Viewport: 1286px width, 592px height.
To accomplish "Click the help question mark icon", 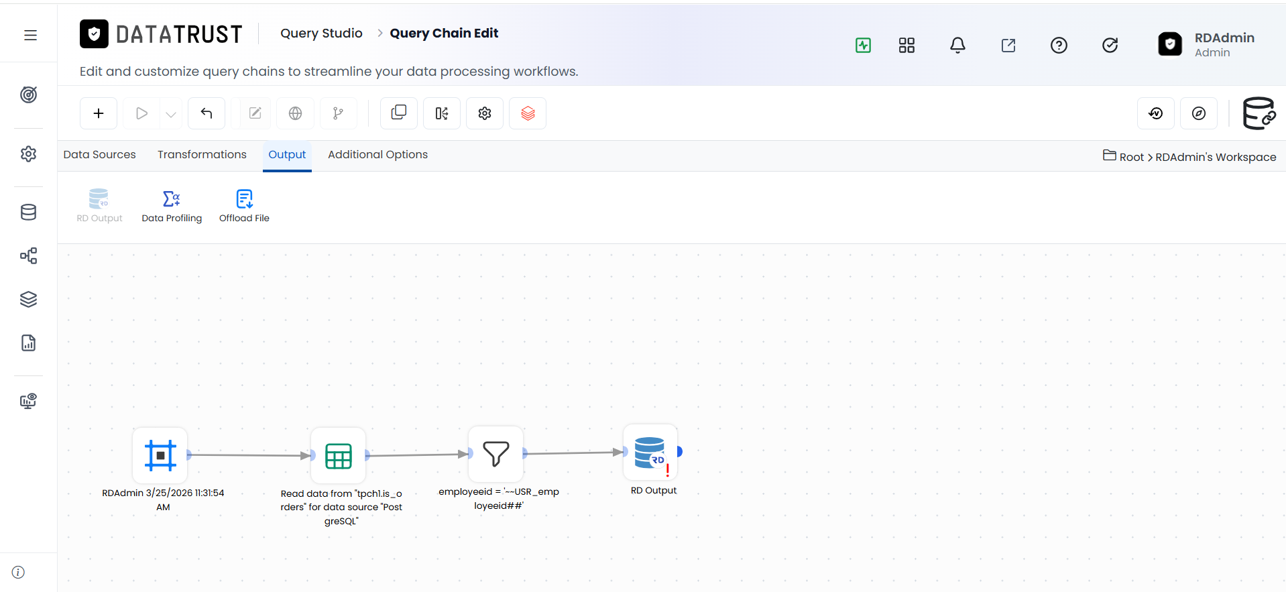I will [x=1059, y=45].
